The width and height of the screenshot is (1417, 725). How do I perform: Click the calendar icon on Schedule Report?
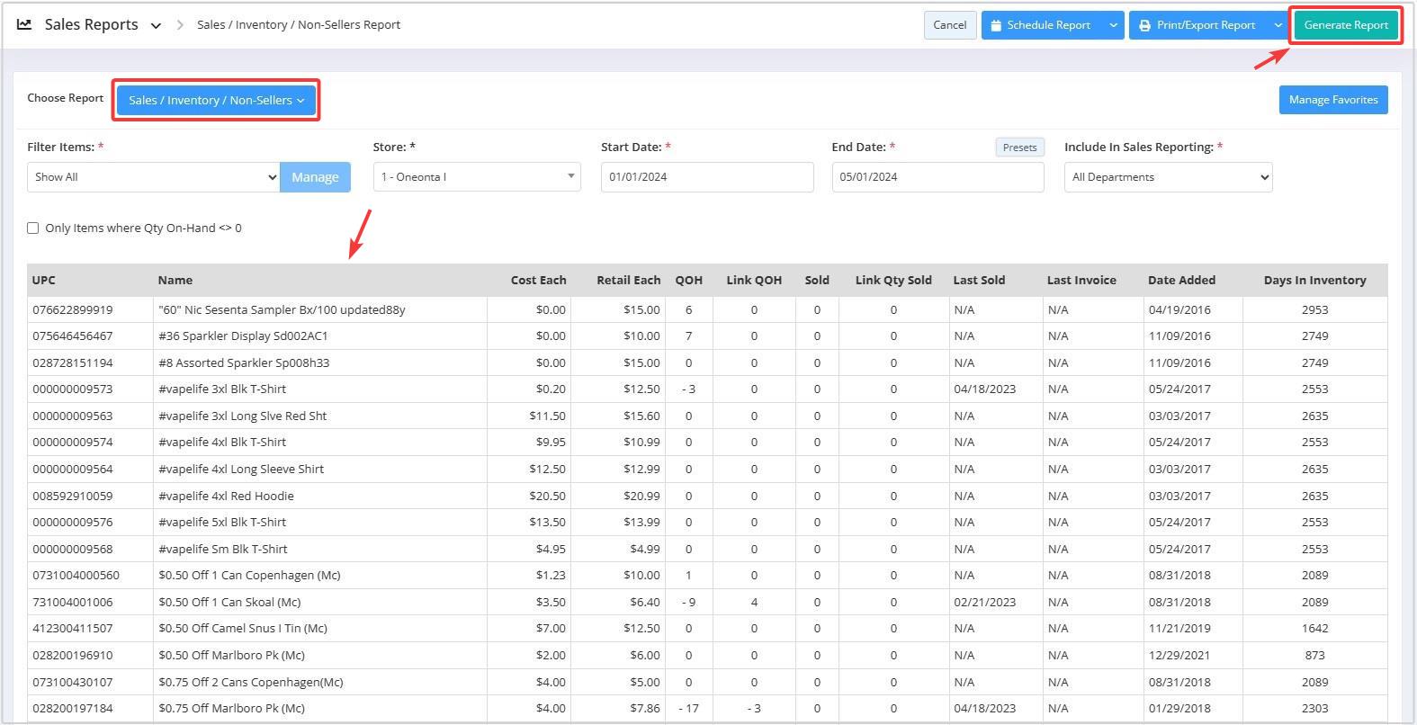coord(996,25)
